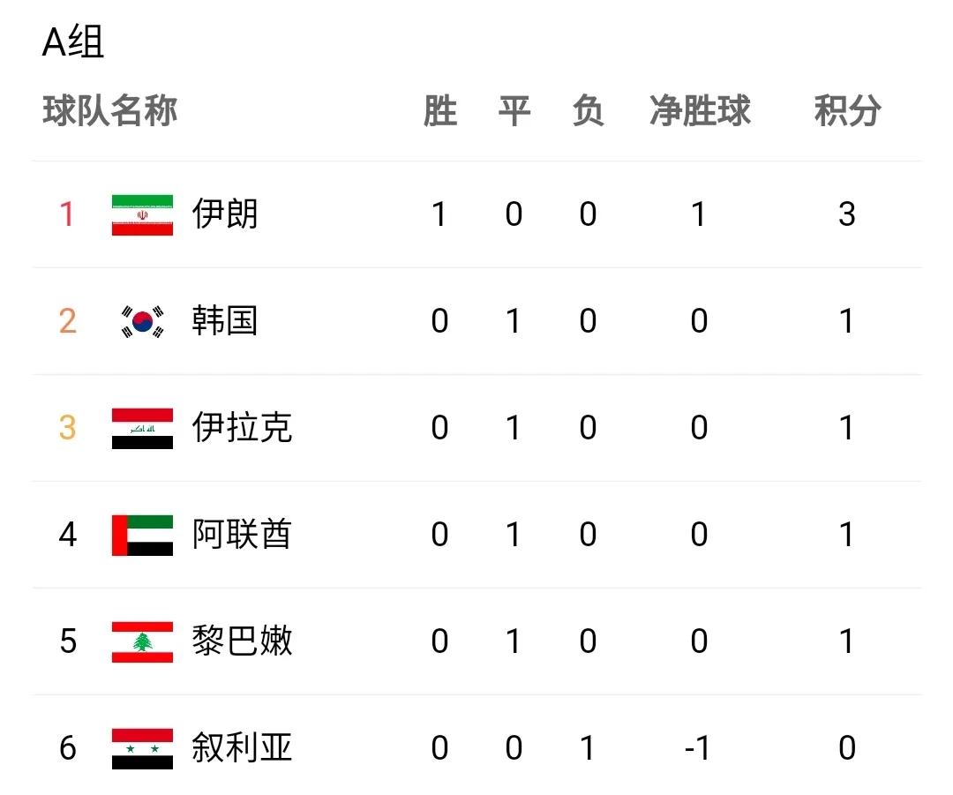This screenshot has width=953, height=795.
Task: Click the 平 column header
Action: coord(514,111)
